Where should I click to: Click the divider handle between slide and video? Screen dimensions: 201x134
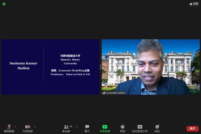click(x=100, y=67)
